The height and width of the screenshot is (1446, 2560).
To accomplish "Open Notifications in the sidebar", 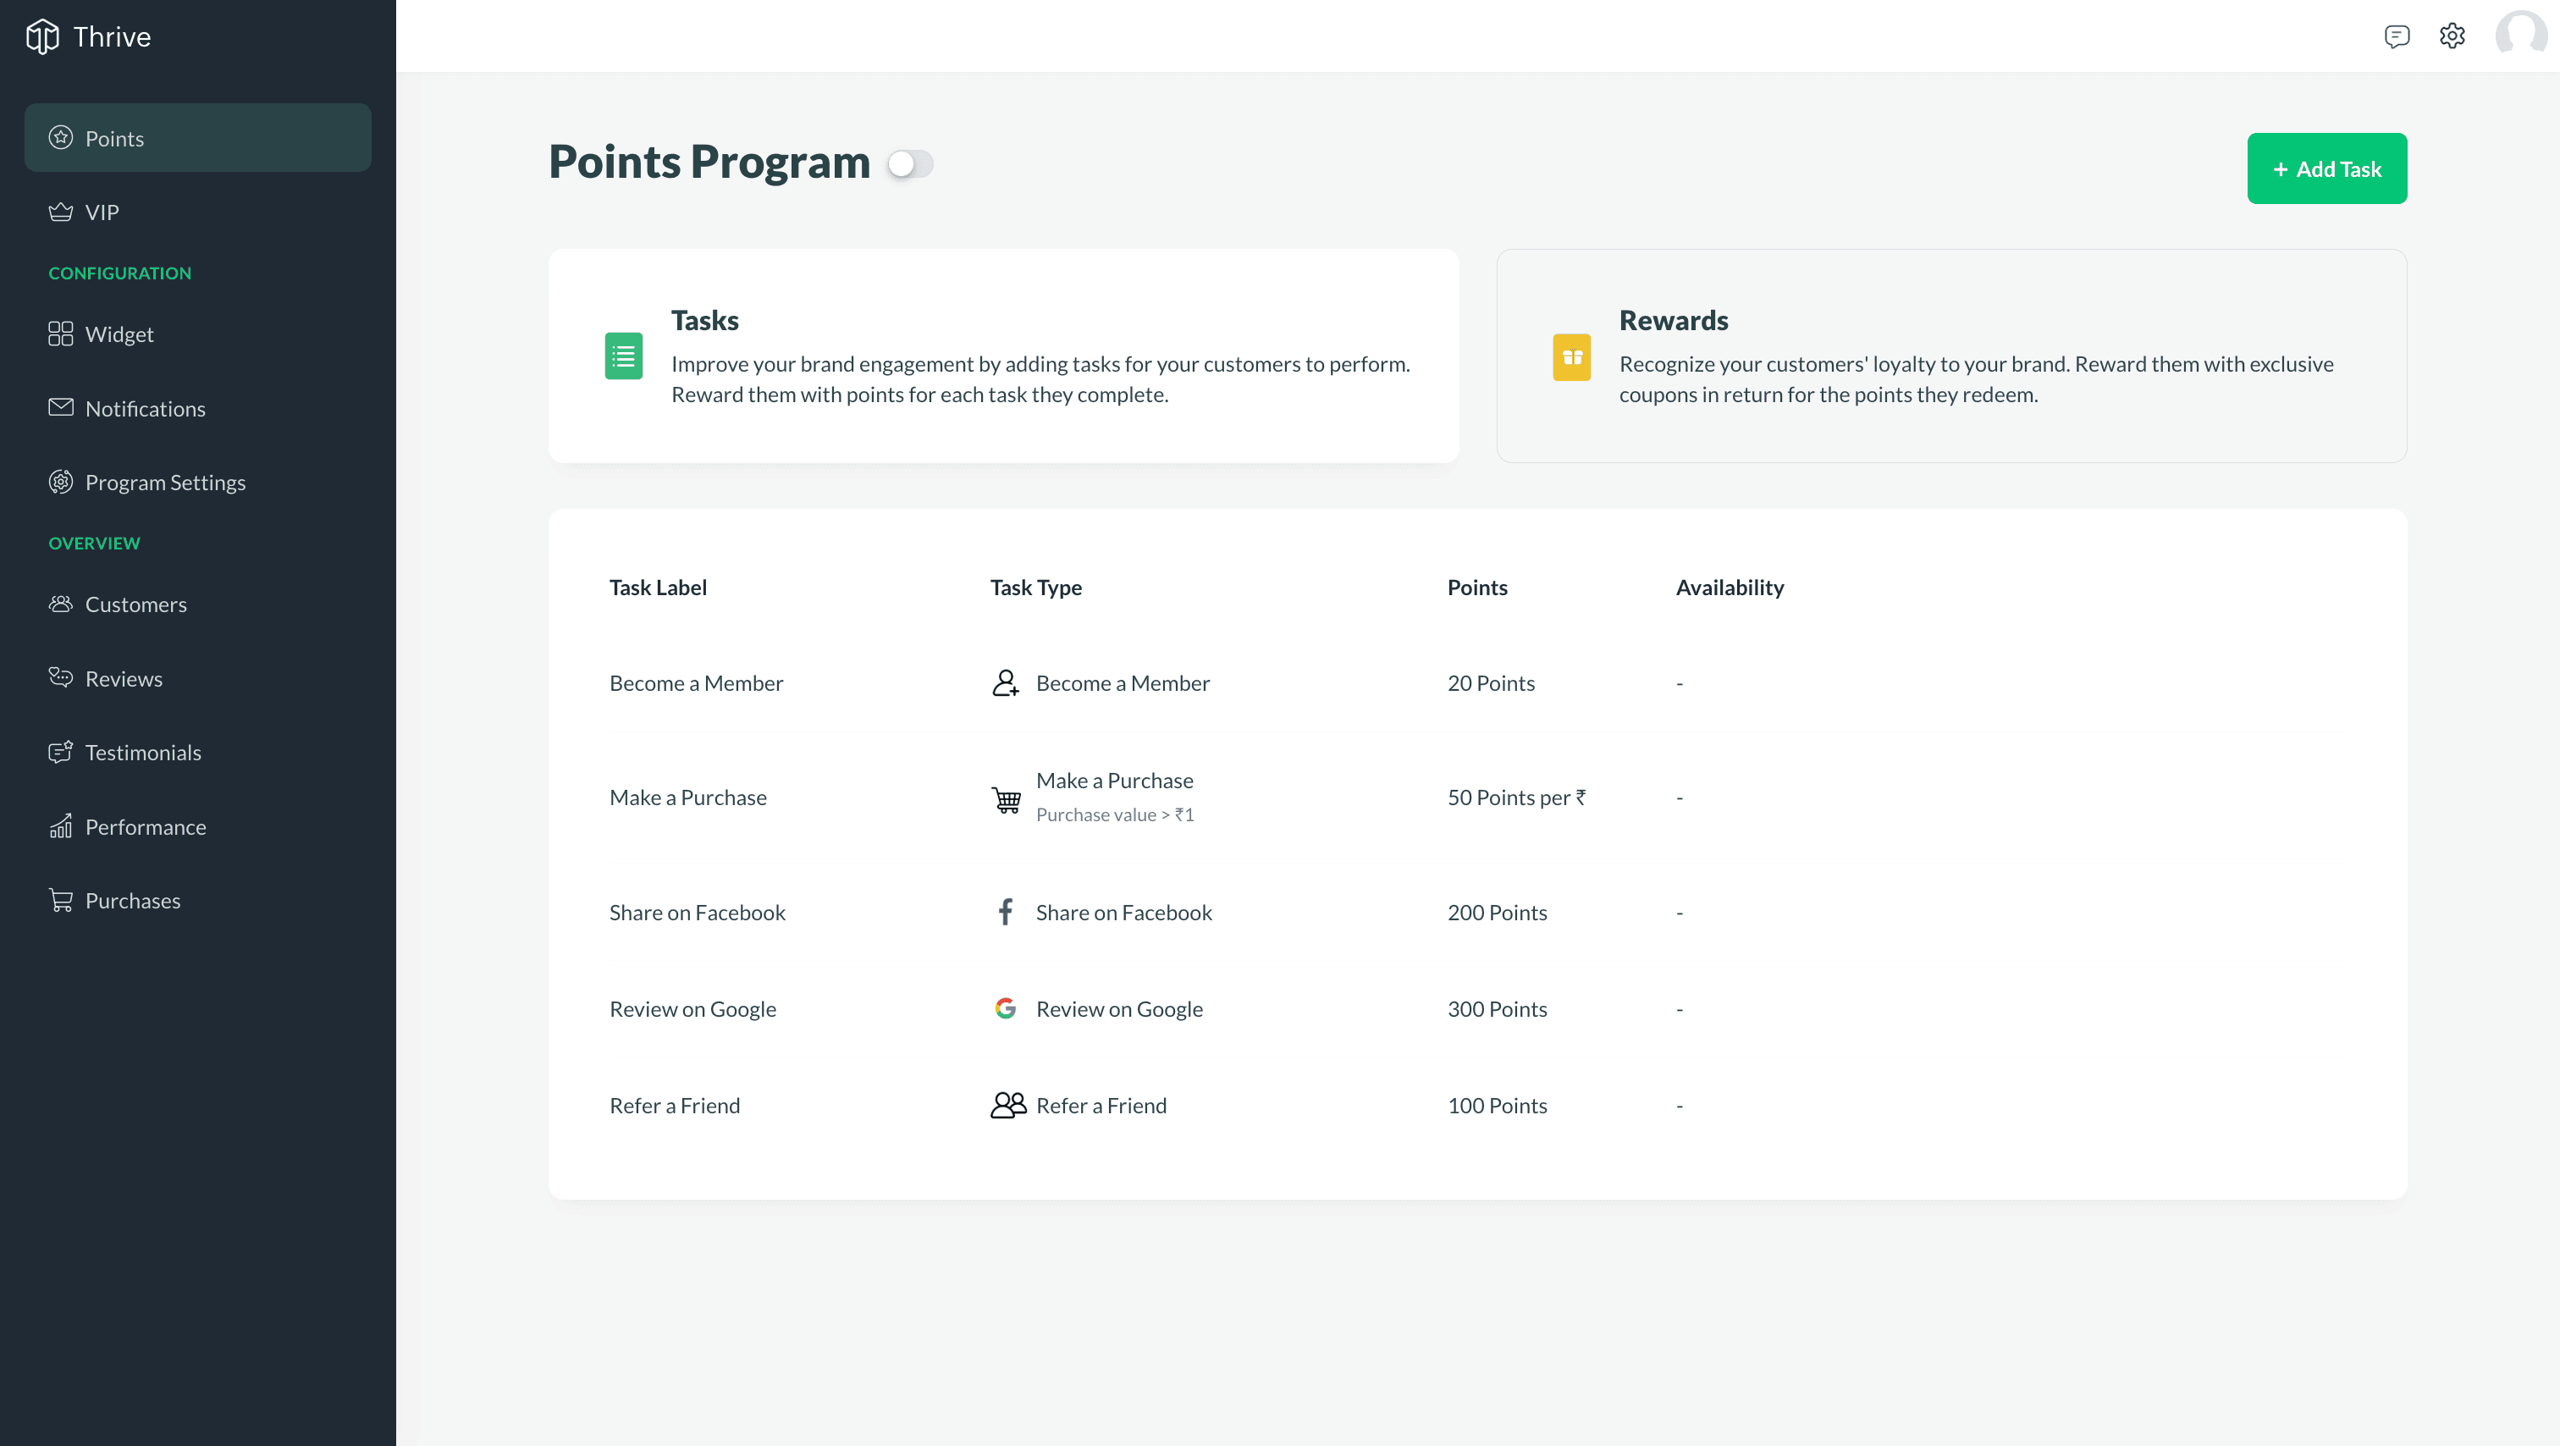I will [x=145, y=410].
